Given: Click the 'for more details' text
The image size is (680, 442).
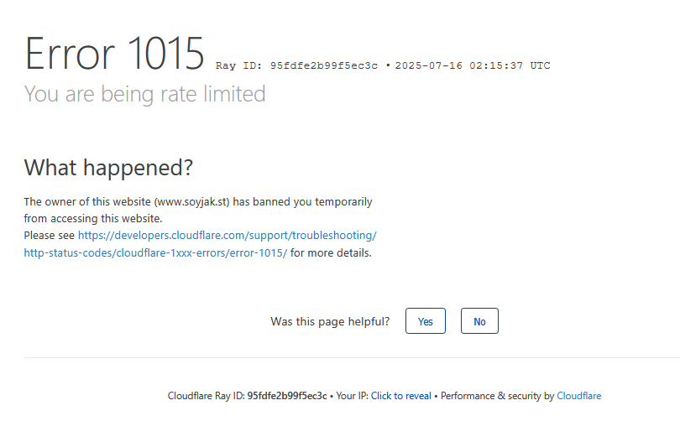Looking at the screenshot, I should tap(331, 252).
